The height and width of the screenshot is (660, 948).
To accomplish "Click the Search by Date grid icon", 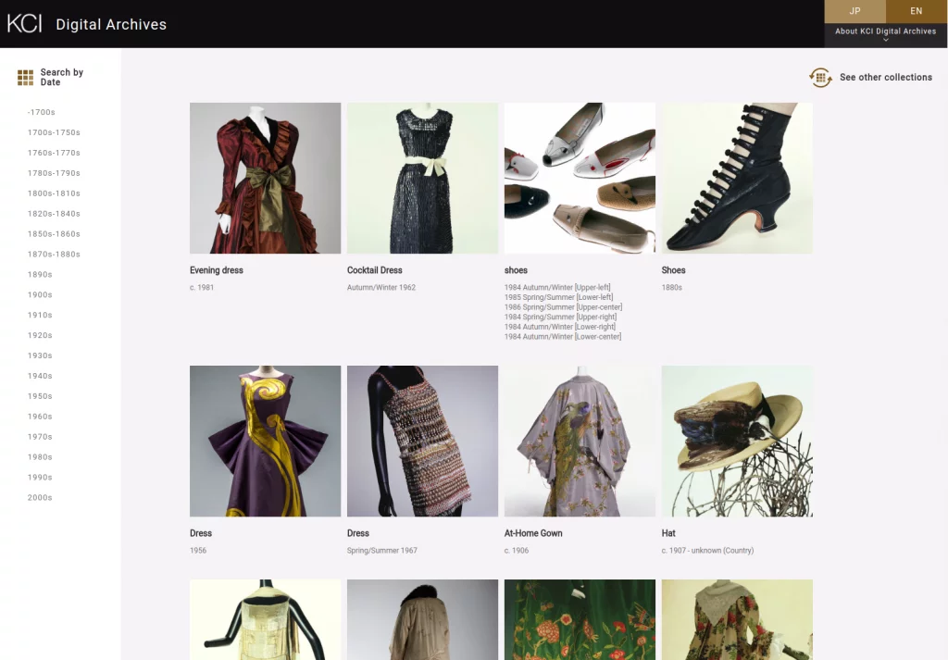I will 25,78.
